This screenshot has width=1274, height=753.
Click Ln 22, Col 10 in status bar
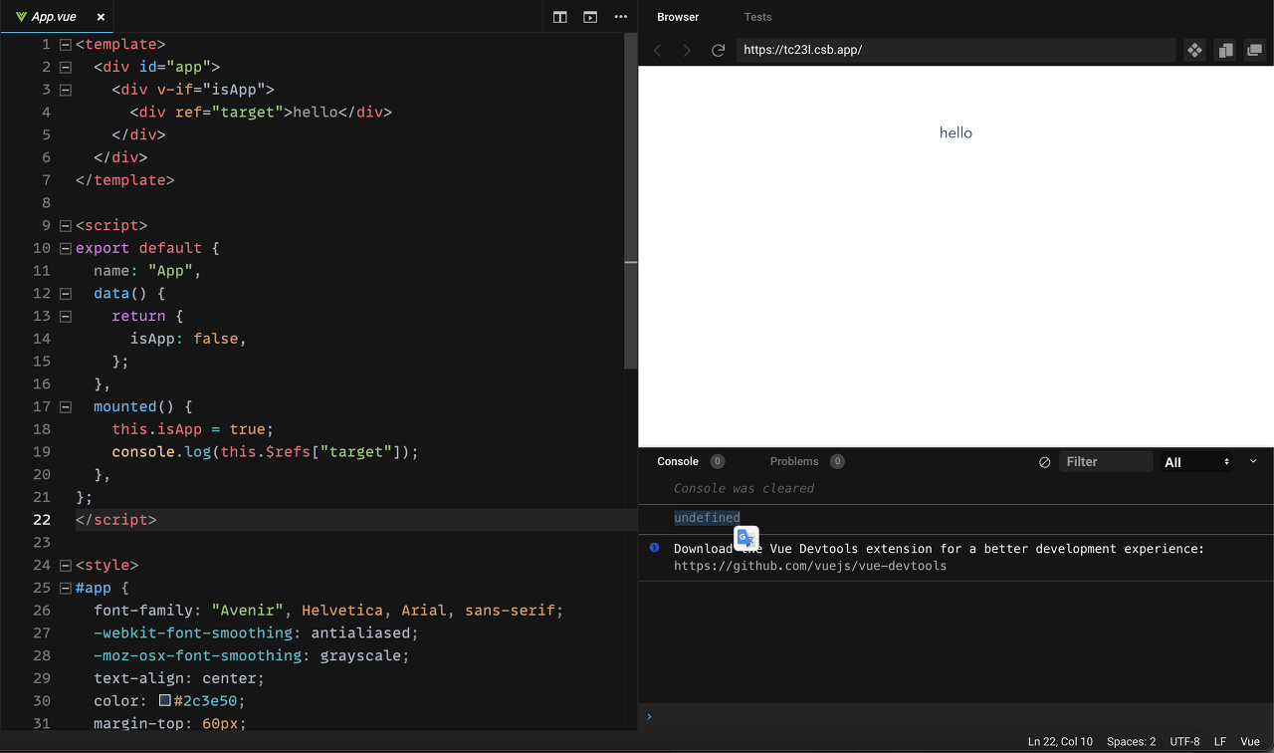(1060, 742)
